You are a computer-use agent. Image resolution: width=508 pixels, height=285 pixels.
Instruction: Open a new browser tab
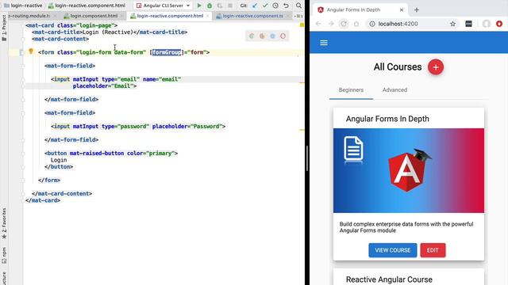pos(417,10)
